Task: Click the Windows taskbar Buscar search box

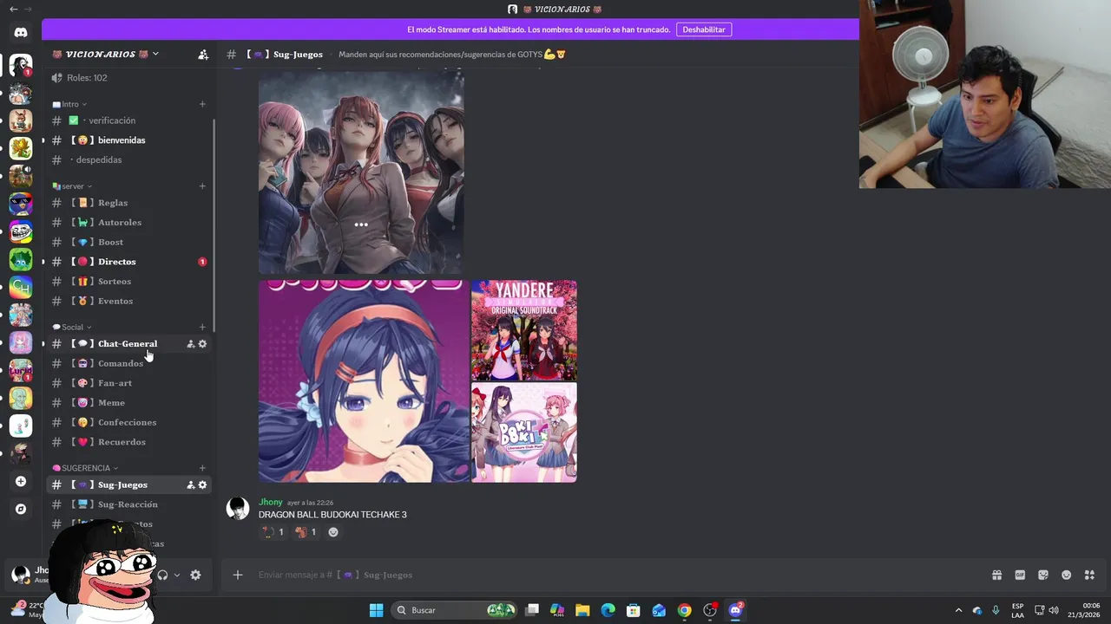Action: (456, 610)
